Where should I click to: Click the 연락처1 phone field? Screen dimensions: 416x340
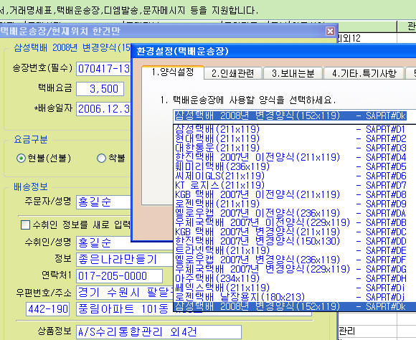click(119, 276)
